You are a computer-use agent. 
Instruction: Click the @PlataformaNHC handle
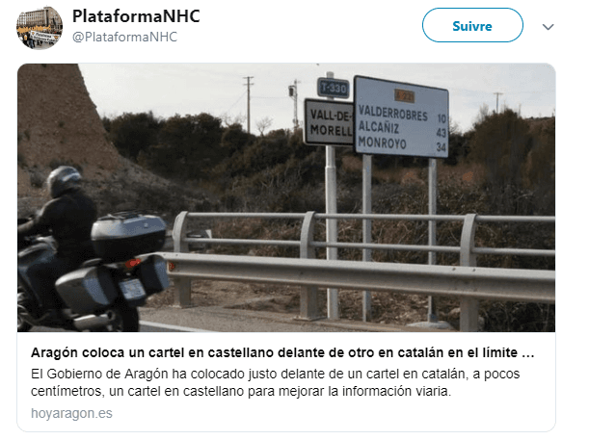(124, 37)
